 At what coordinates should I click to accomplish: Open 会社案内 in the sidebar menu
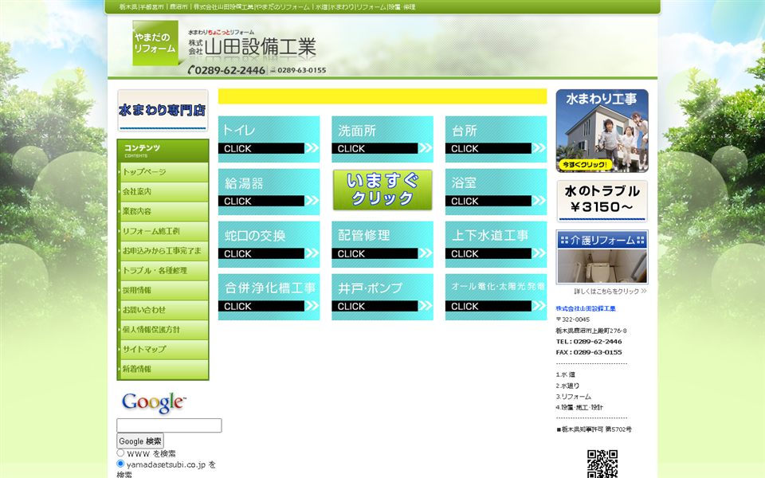pyautogui.click(x=163, y=192)
